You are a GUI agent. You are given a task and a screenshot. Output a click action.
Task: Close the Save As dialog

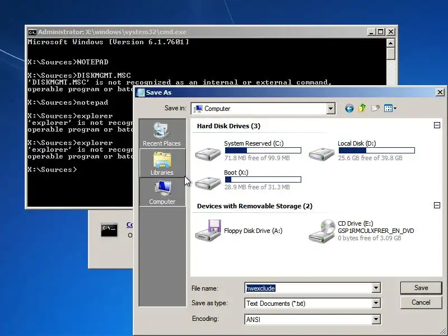(440, 92)
